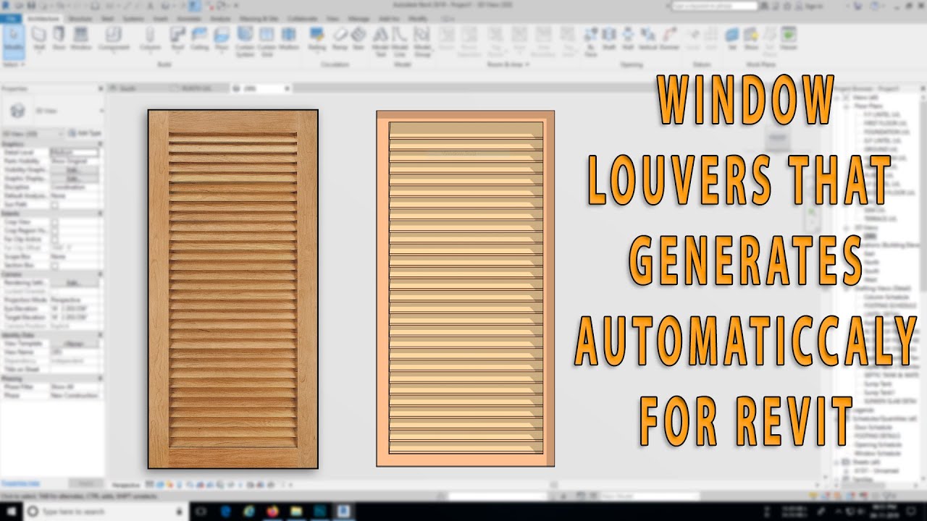
Task: Select the Ramp tool
Action: (x=340, y=38)
